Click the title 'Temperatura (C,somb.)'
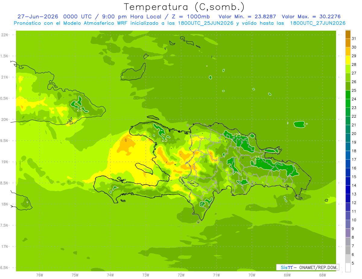 pyautogui.click(x=184, y=7)
